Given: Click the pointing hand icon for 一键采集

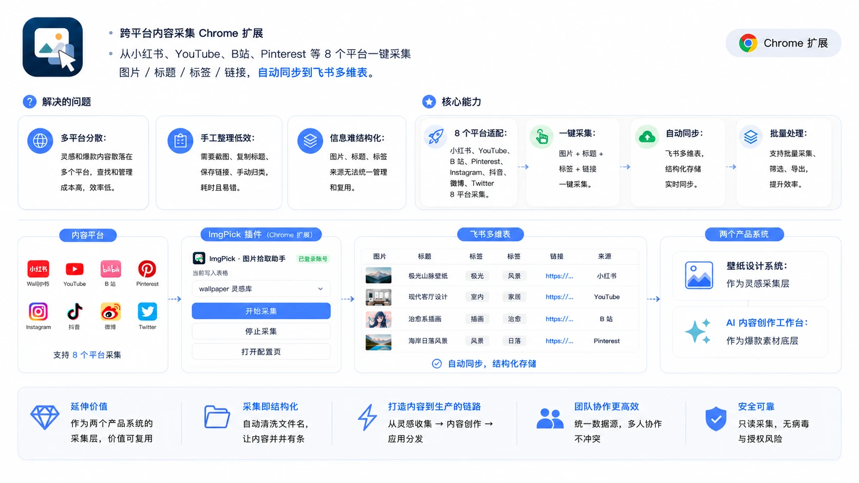Looking at the screenshot, I should (541, 137).
